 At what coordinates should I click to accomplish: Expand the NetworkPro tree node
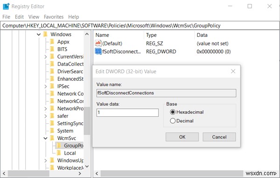pos(46,108)
